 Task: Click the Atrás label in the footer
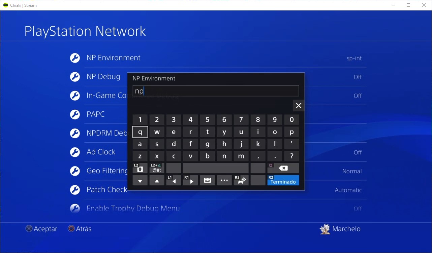pyautogui.click(x=84, y=229)
